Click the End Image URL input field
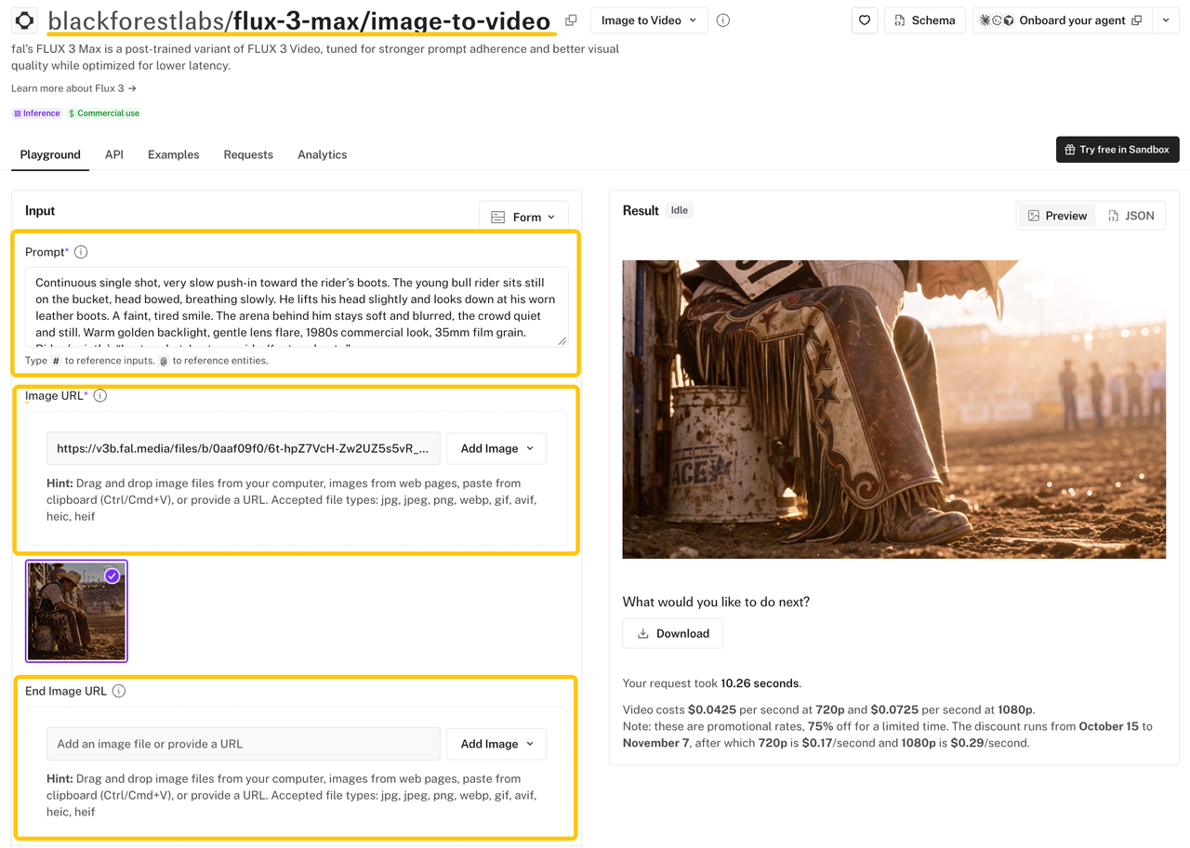1190x848 pixels. 244,744
